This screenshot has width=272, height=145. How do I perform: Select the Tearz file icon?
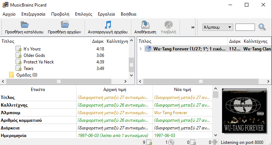[18, 69]
